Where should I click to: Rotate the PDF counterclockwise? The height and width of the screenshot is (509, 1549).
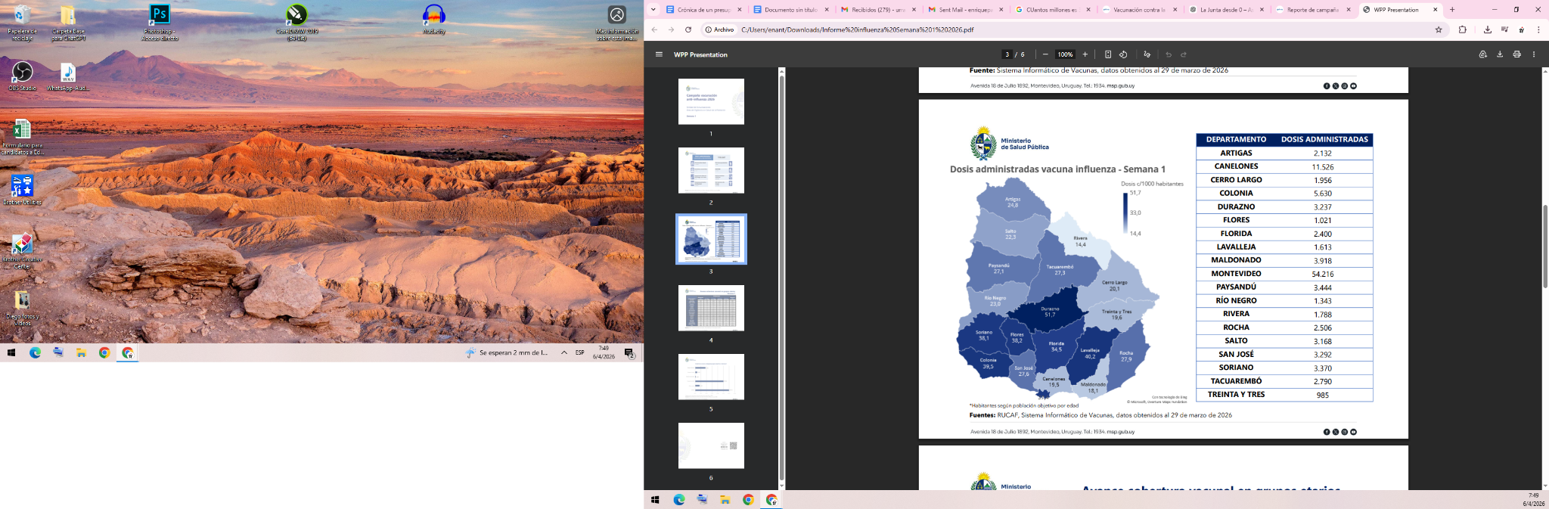coord(1123,54)
